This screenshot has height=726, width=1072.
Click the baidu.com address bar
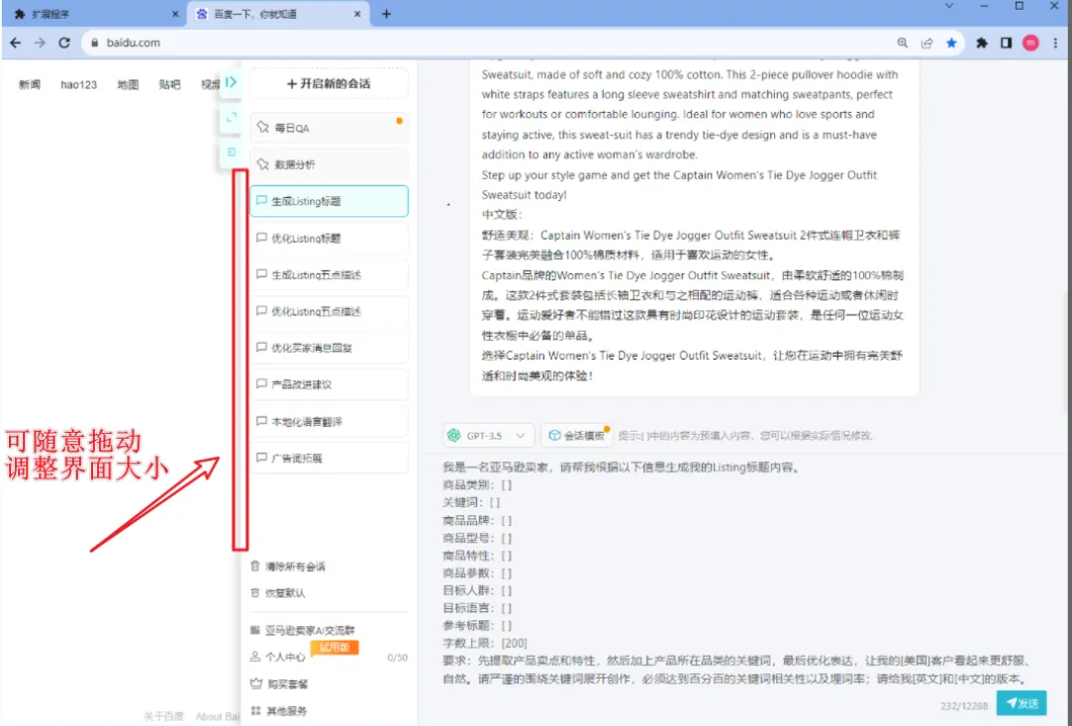tap(492, 43)
